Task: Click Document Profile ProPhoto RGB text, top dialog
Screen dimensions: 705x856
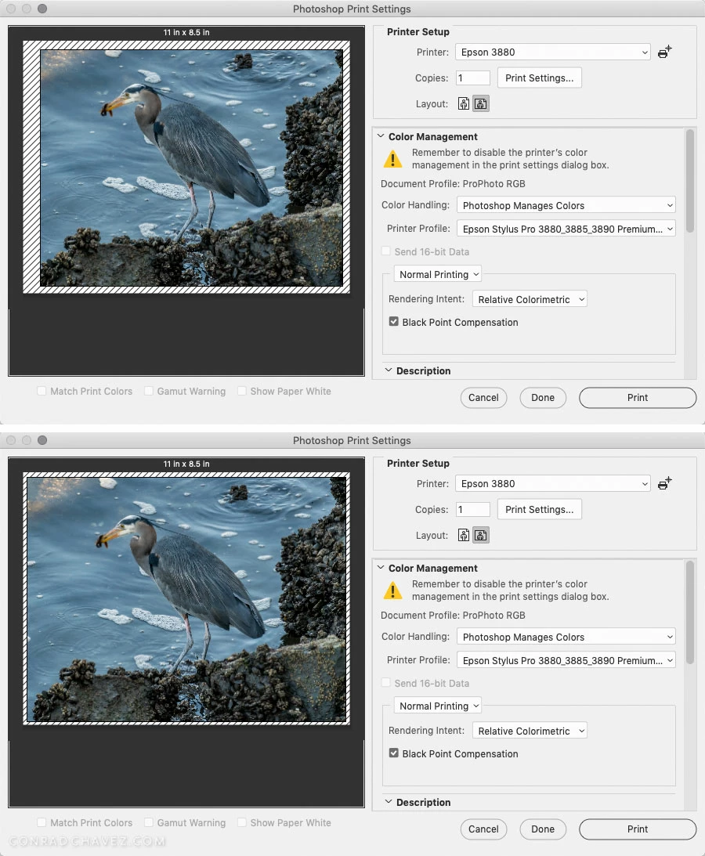Action: tap(453, 184)
